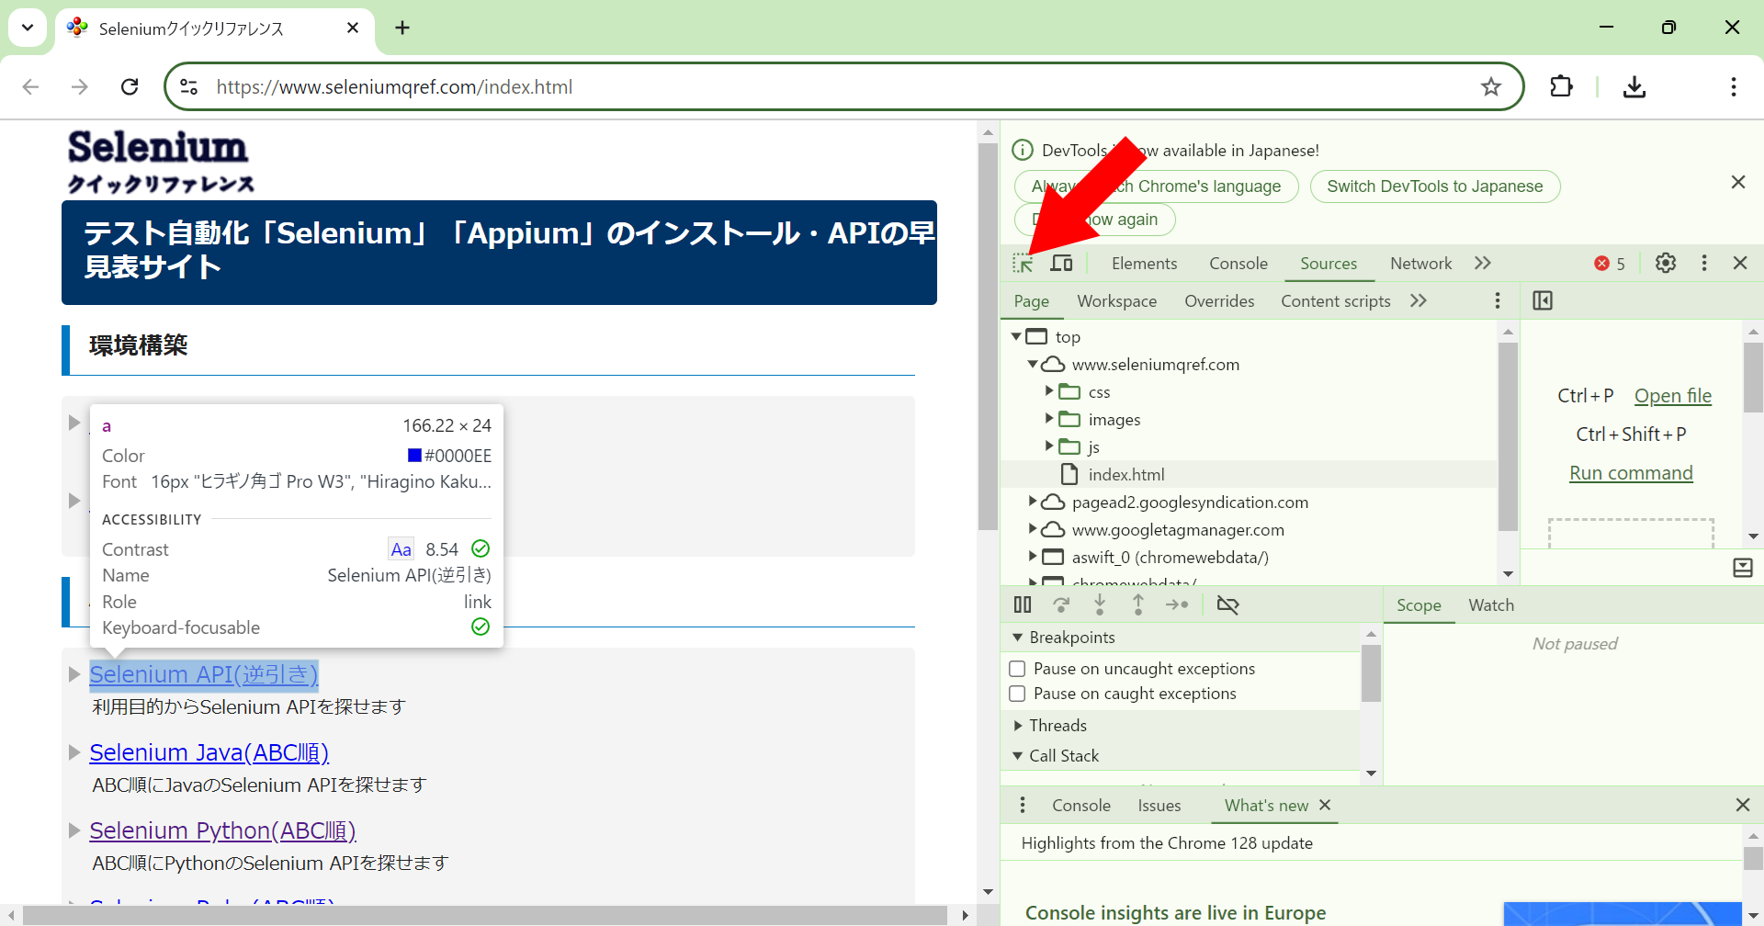This screenshot has height=926, width=1764.
Task: Open Selenium Java(ABC順) link
Action: click(209, 752)
